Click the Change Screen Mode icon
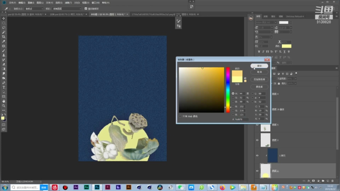Viewport: 340px width, 191px height. pyautogui.click(x=4, y=130)
